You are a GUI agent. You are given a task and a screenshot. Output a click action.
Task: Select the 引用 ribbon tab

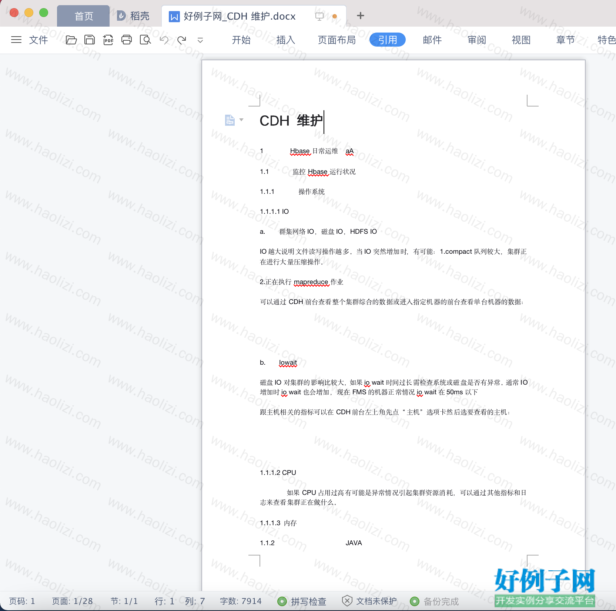(x=388, y=40)
